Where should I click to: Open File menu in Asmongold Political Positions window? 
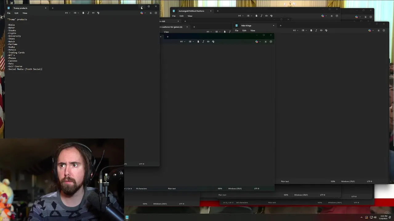coord(174,16)
